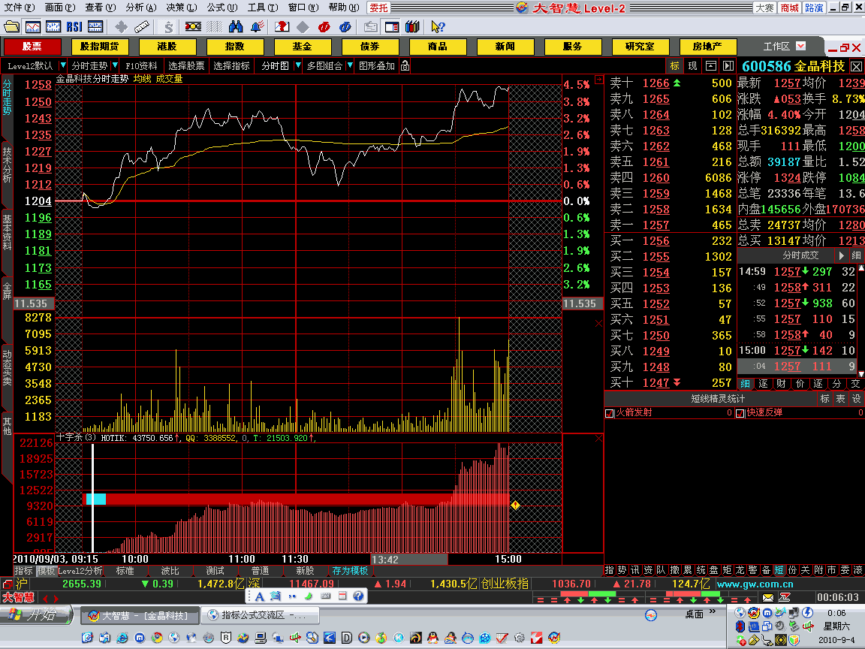Click the 卖一 price 1257
865x649 pixels.
656,225
